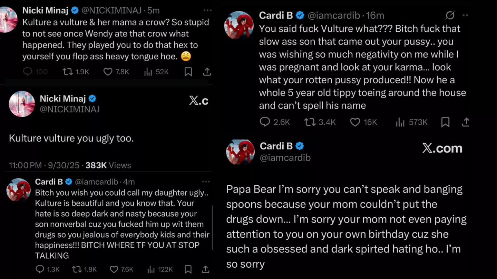Reply to Cardi B's tweet with 1.3K replies
The width and height of the screenshot is (497, 279).
click(40, 269)
